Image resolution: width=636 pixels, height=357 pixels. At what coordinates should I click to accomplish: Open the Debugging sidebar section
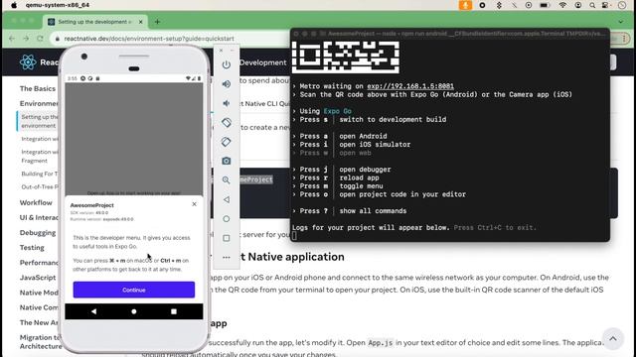pos(38,233)
